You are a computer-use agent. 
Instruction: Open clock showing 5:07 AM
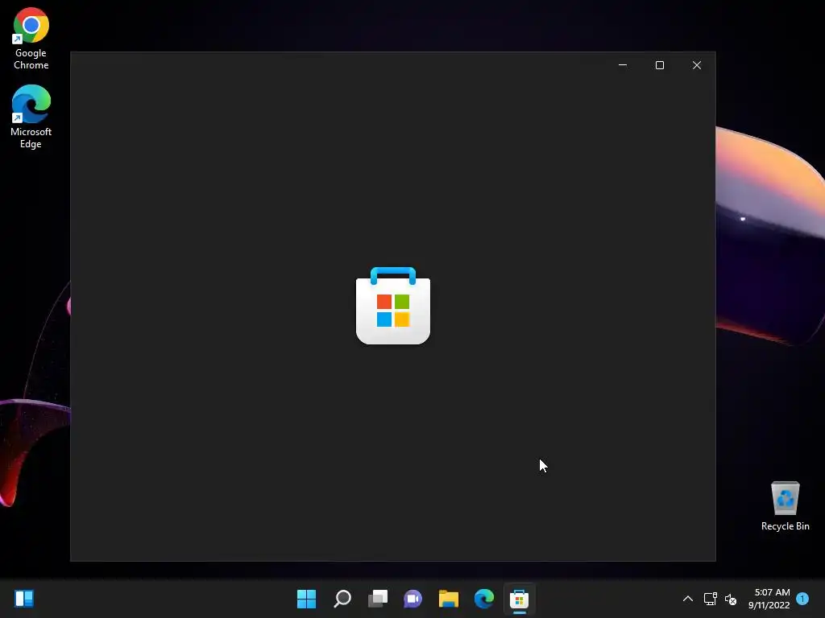tap(769, 599)
